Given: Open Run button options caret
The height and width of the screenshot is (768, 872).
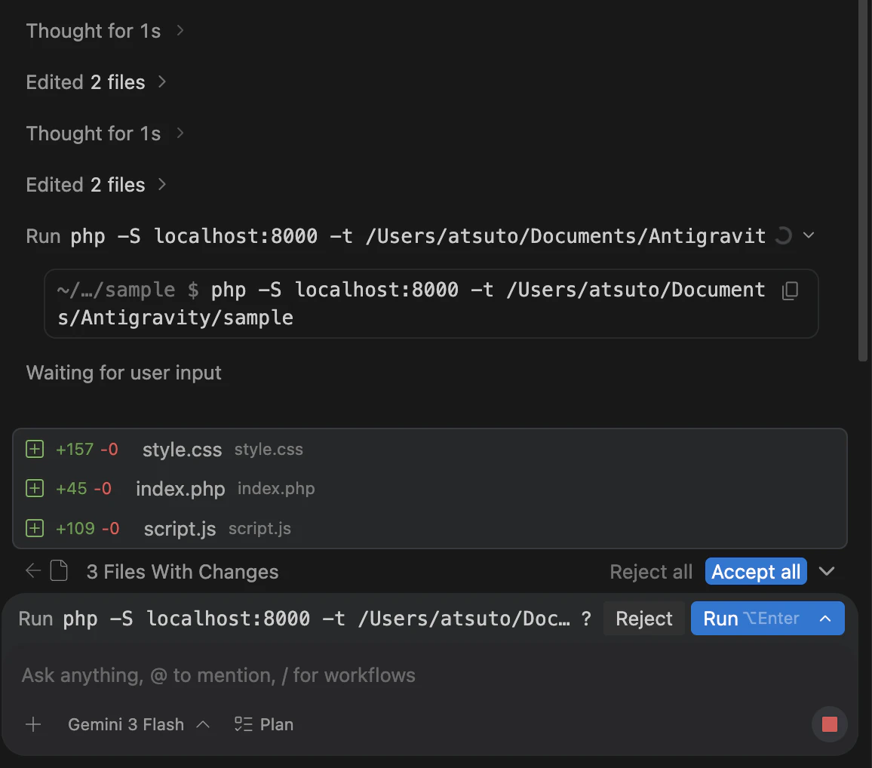Looking at the screenshot, I should [825, 619].
